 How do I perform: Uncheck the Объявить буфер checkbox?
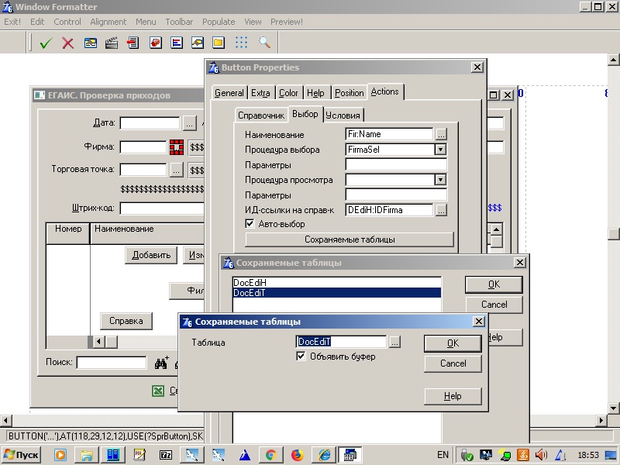[301, 356]
